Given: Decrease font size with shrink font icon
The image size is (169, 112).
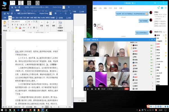Looking at the screenshot, I should (31, 28).
